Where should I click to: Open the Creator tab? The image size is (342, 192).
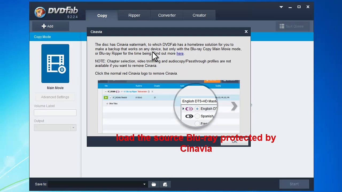coord(199,15)
